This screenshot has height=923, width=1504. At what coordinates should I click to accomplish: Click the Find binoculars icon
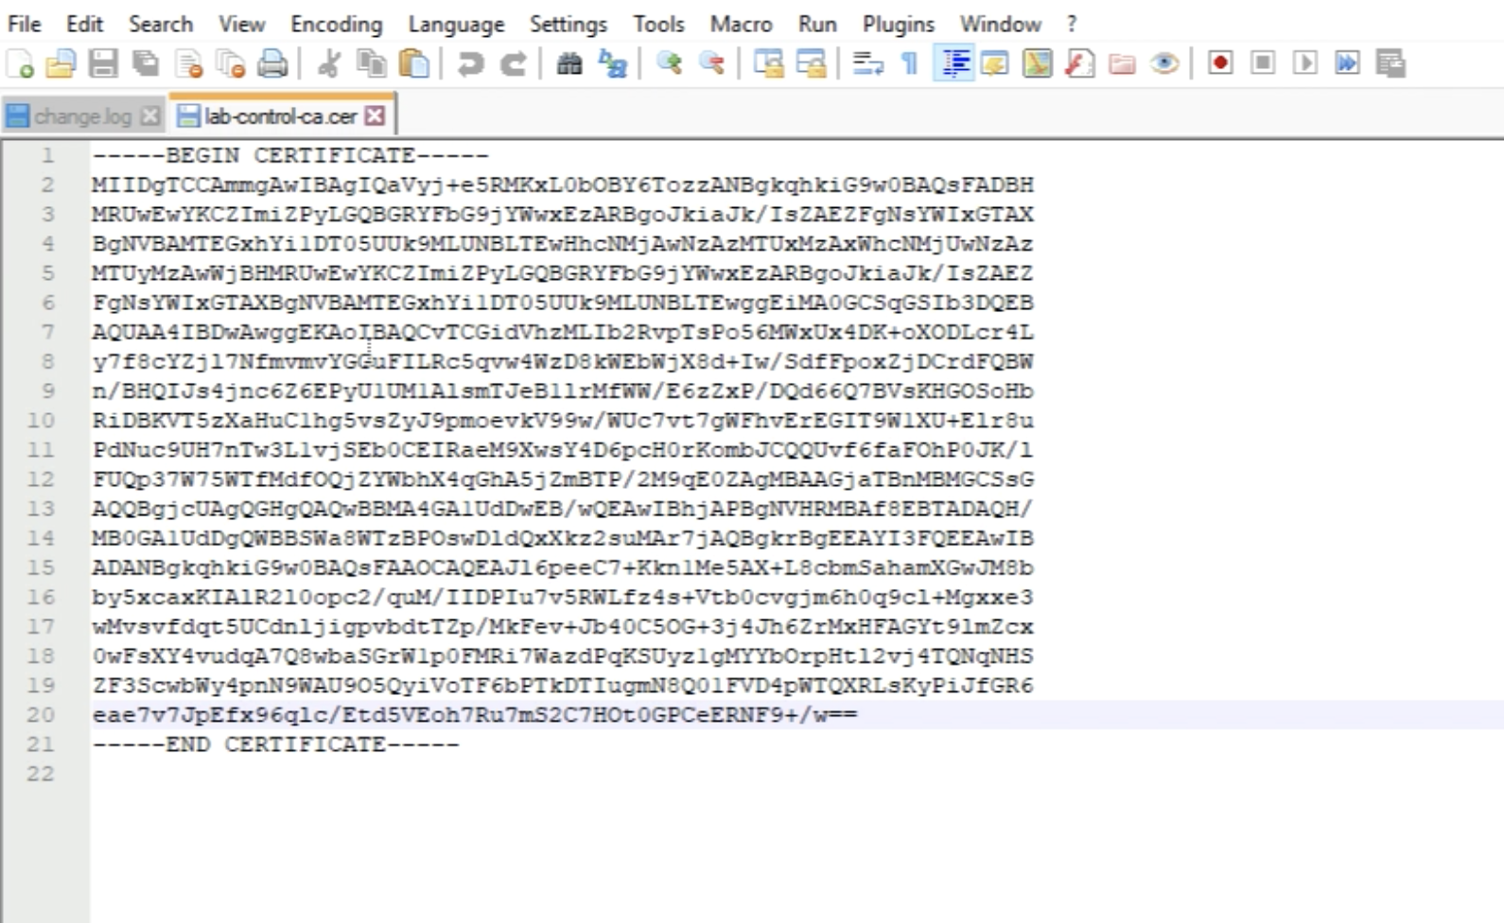point(569,63)
